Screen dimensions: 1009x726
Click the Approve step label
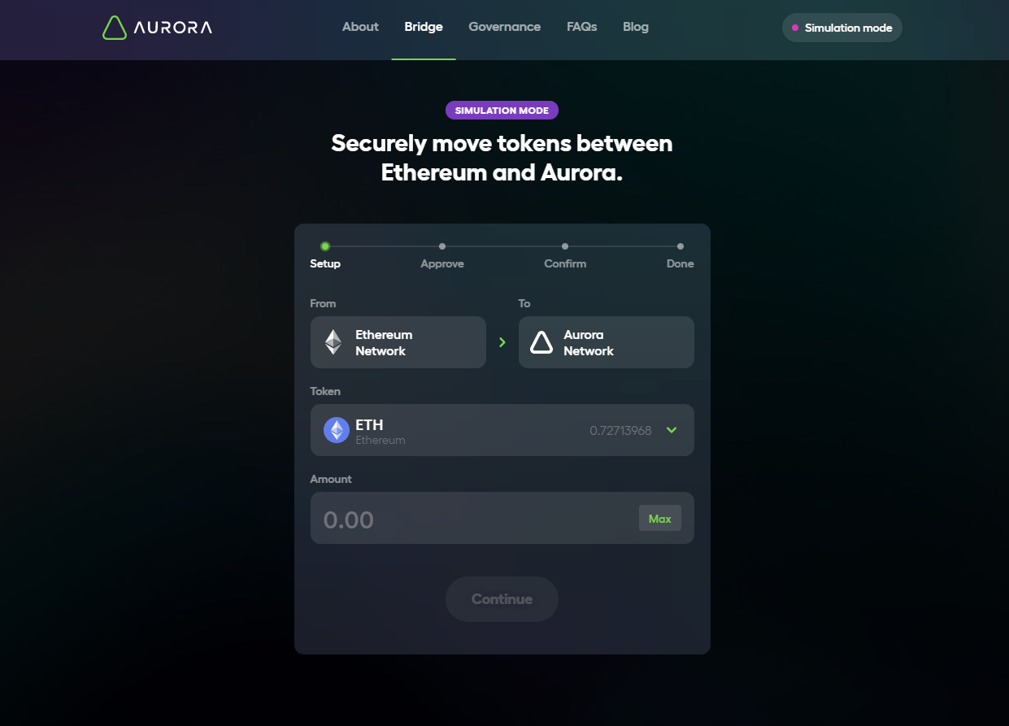click(442, 263)
